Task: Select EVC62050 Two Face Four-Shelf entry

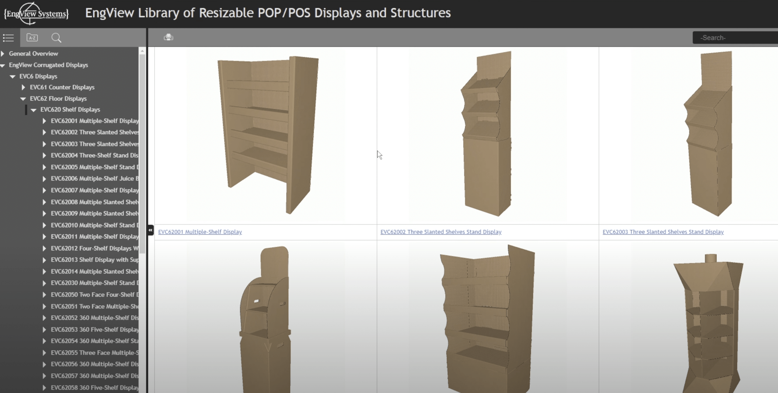Action: point(95,295)
